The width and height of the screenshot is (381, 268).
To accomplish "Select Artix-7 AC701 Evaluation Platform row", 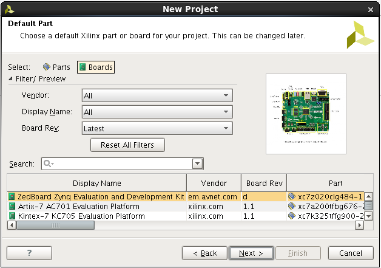I will click(186, 207).
